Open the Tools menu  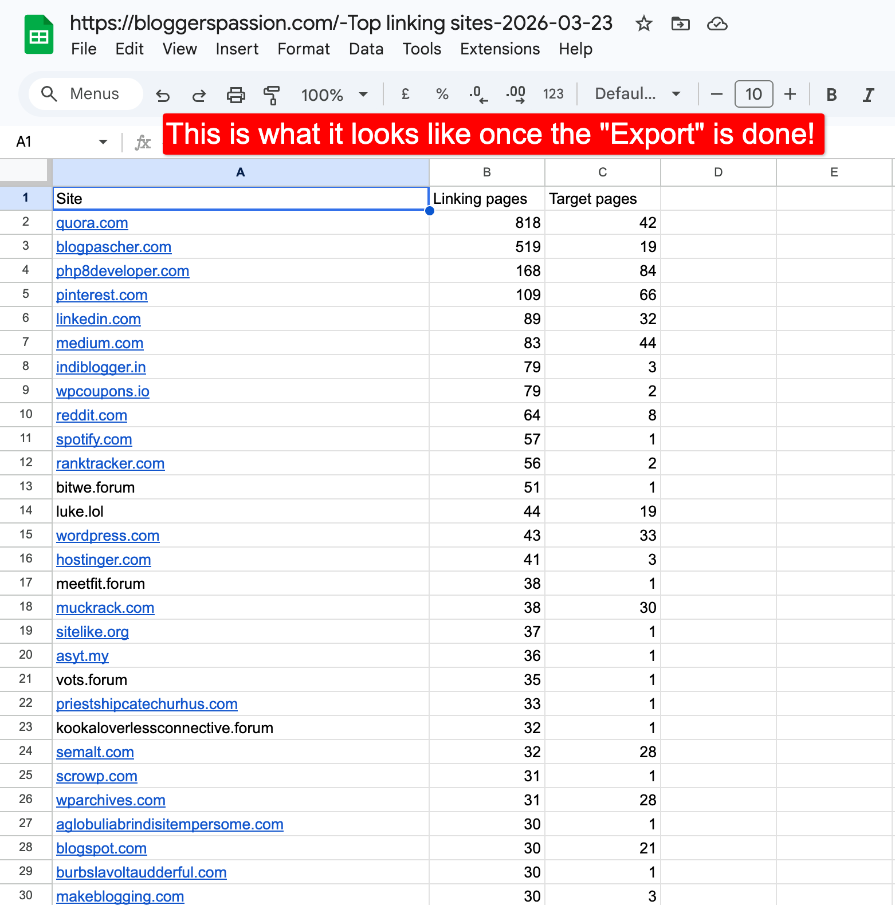click(x=422, y=49)
